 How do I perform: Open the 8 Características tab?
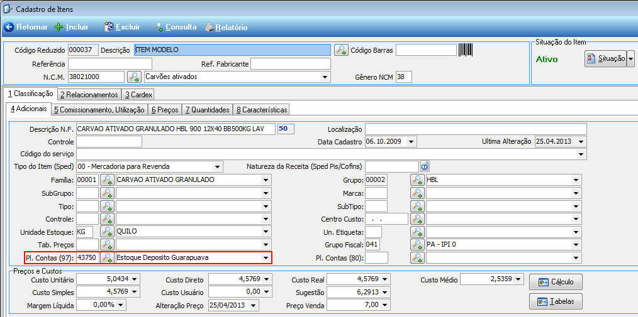pos(261,110)
